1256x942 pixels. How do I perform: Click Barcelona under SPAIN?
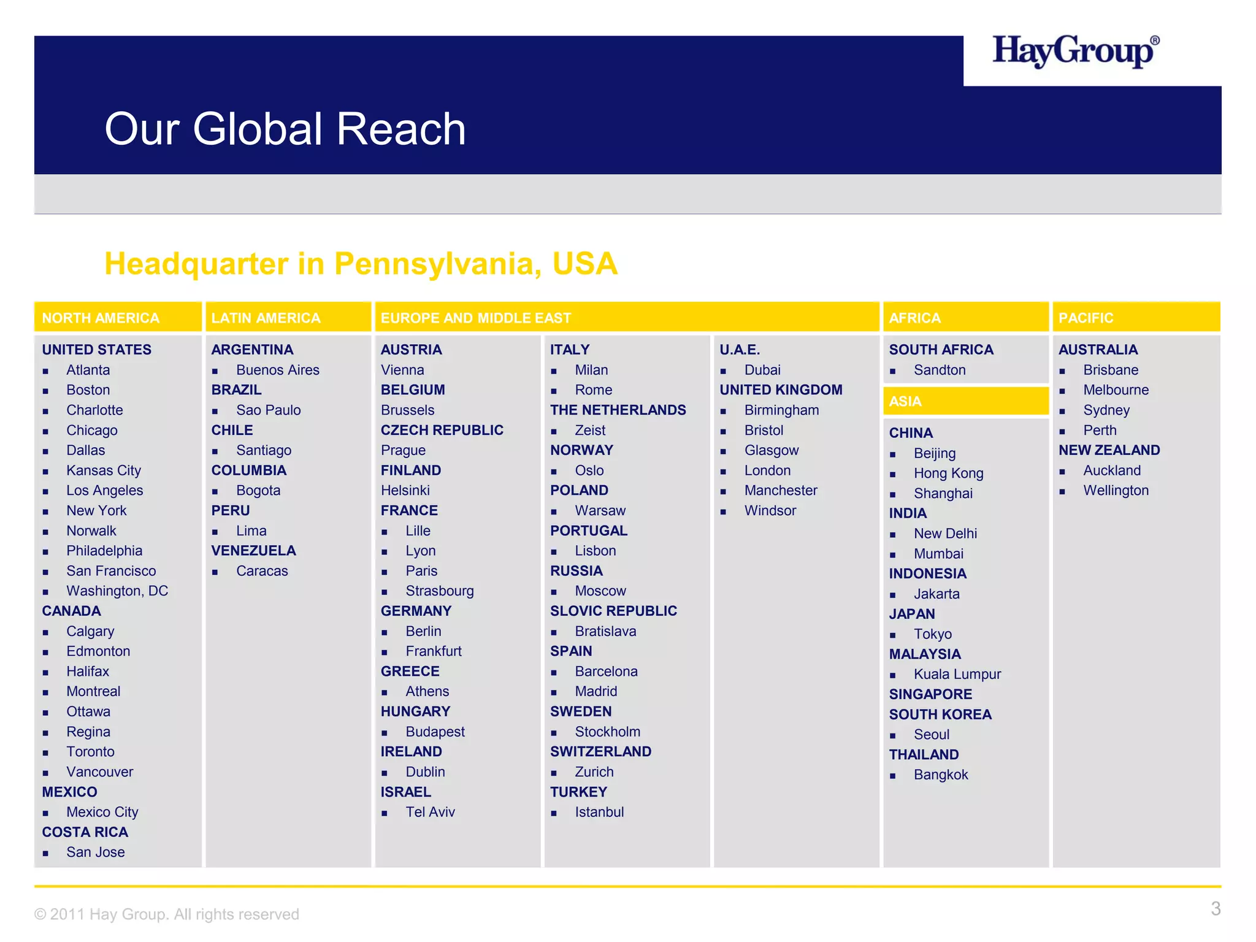click(x=606, y=672)
